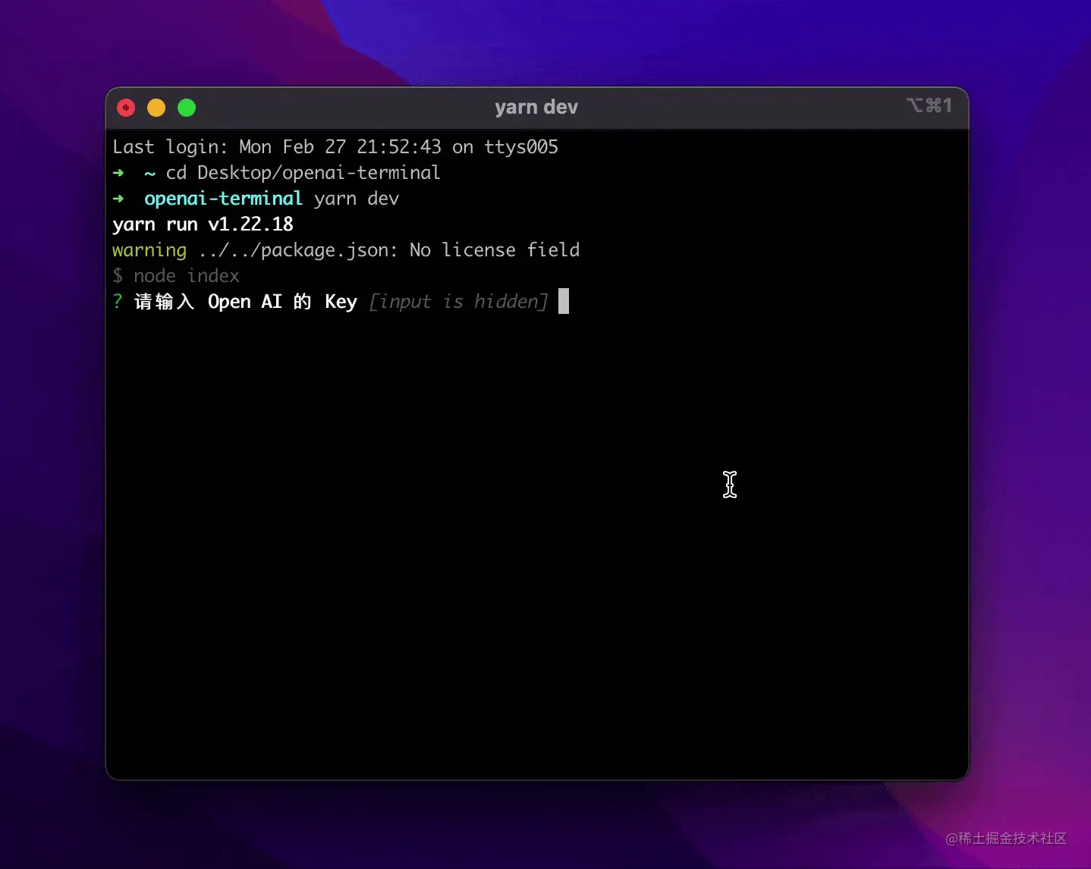This screenshot has height=869, width=1091.
Task: Click the cyan 'openai-terminal' directory name
Action: [x=223, y=199]
